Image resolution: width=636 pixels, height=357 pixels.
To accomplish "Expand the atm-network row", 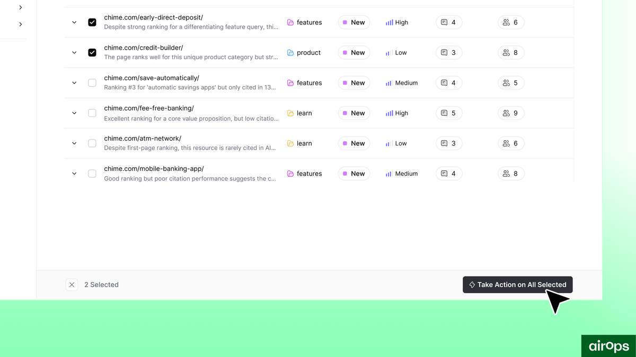I will point(74,143).
